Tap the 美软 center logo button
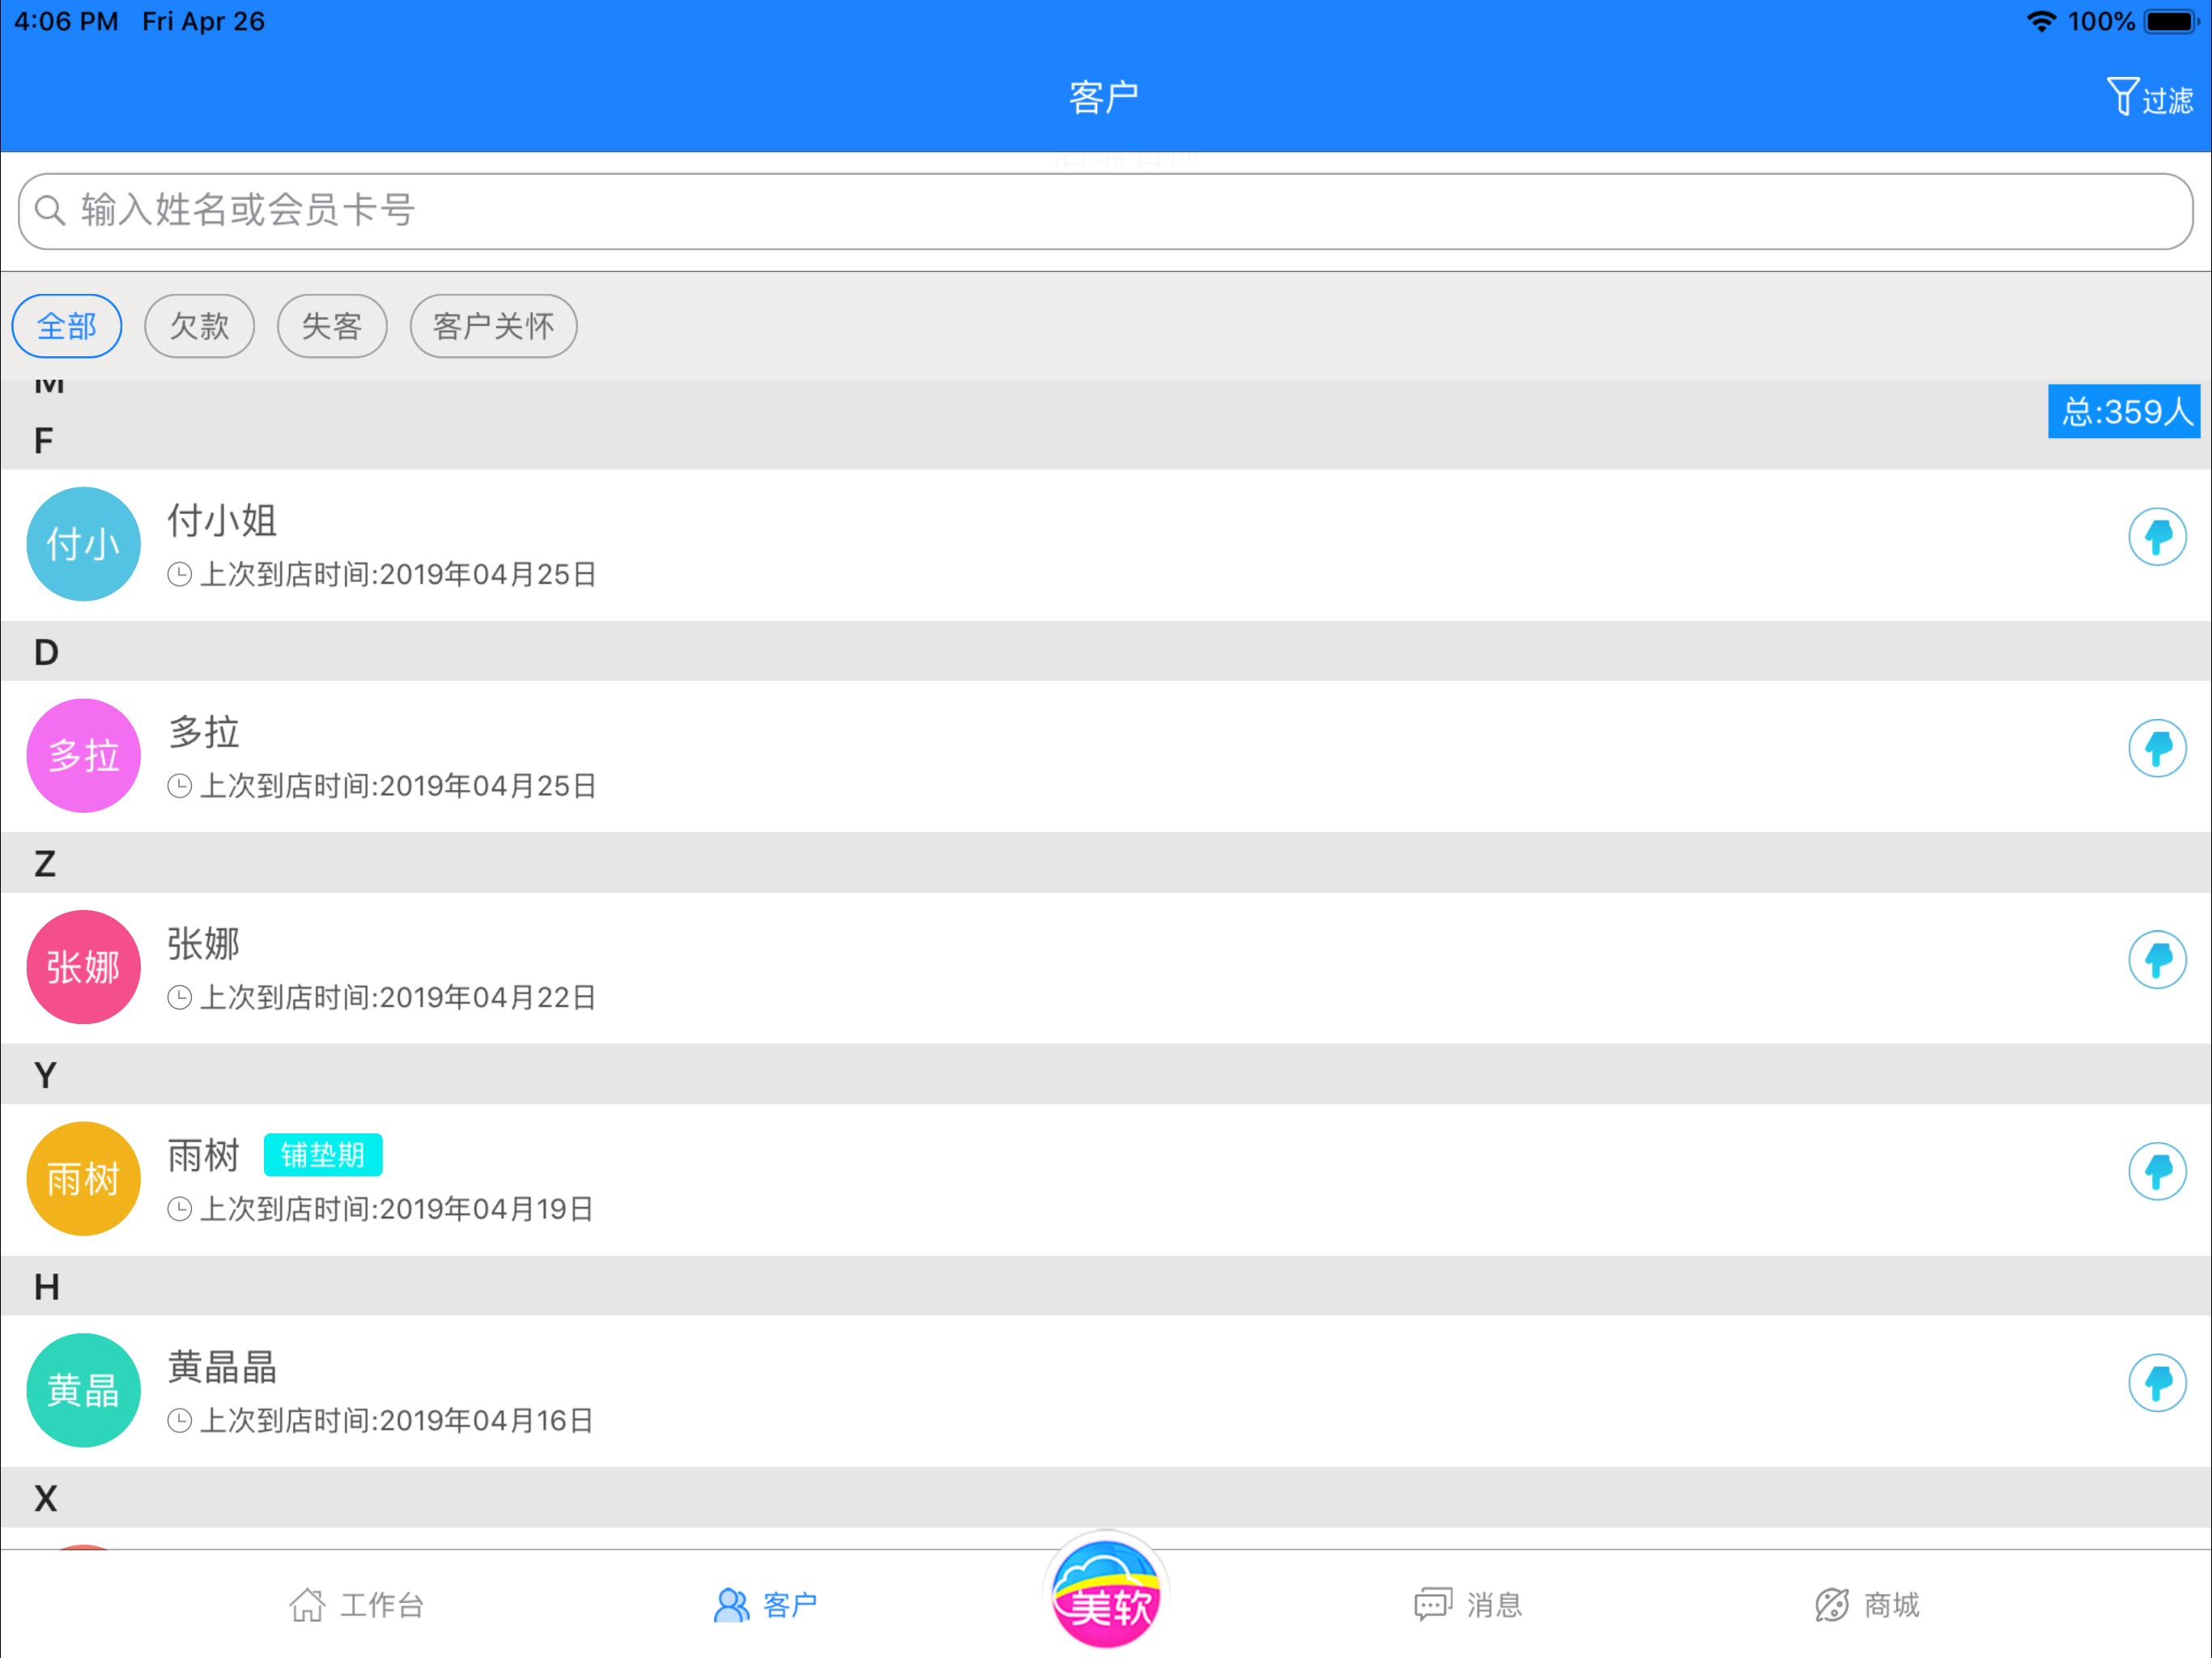This screenshot has width=2212, height=1658. (1105, 1593)
